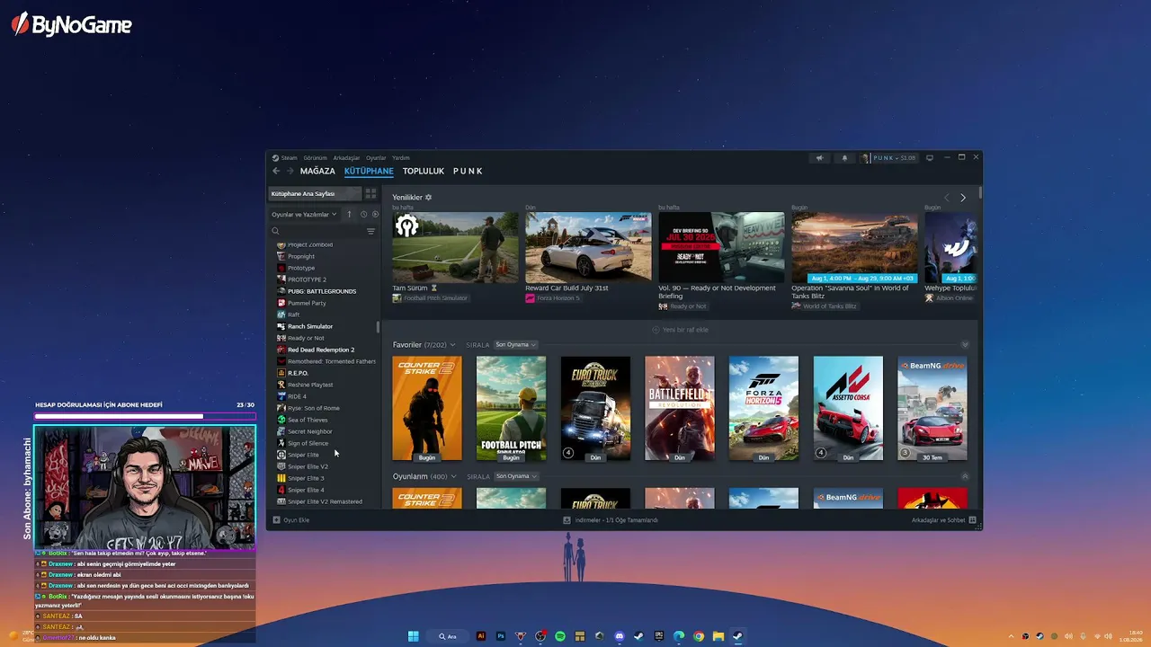Open İndirmeler download status

[x=611, y=520]
